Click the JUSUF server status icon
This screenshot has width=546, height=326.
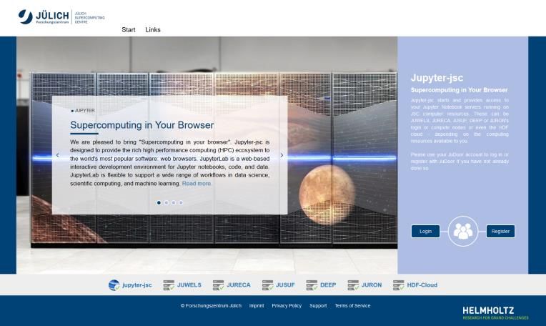coord(268,285)
